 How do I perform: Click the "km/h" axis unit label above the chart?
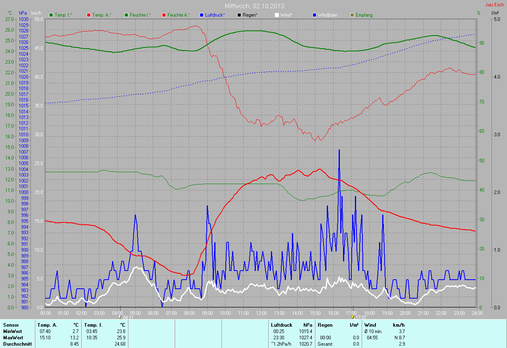point(36,13)
